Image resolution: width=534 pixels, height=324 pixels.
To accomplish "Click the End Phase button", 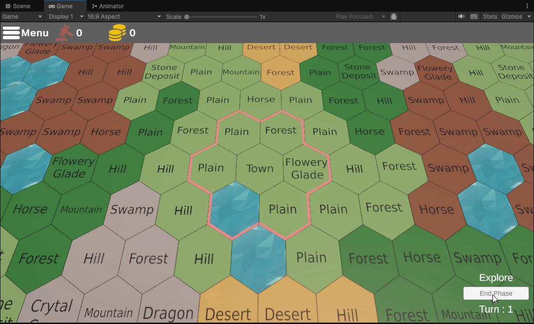I will tap(496, 293).
